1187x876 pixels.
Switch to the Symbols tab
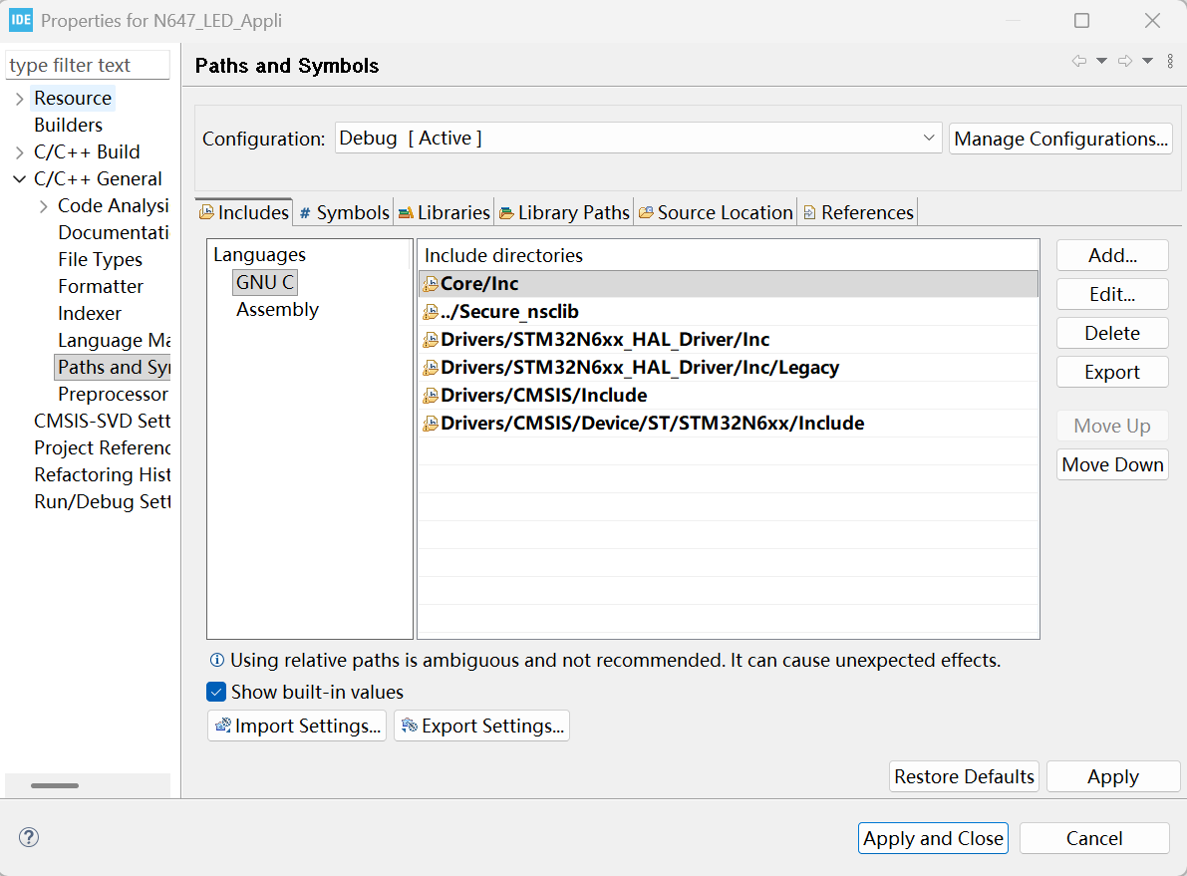[345, 212]
